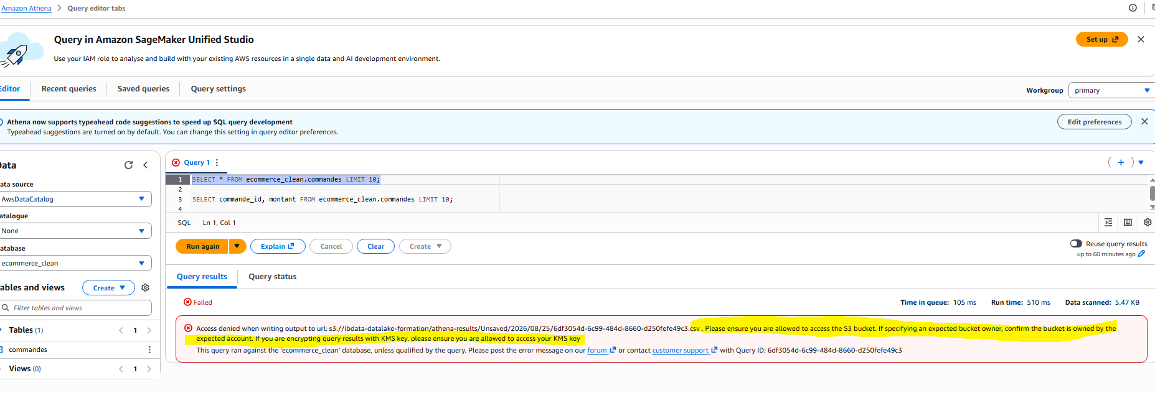The width and height of the screenshot is (1155, 393).
Task: Click the Set up button
Action: point(1101,39)
